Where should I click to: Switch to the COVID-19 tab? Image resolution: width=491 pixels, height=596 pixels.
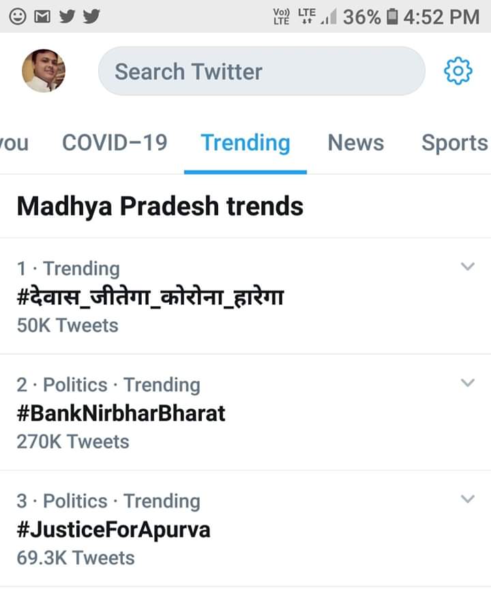(115, 143)
